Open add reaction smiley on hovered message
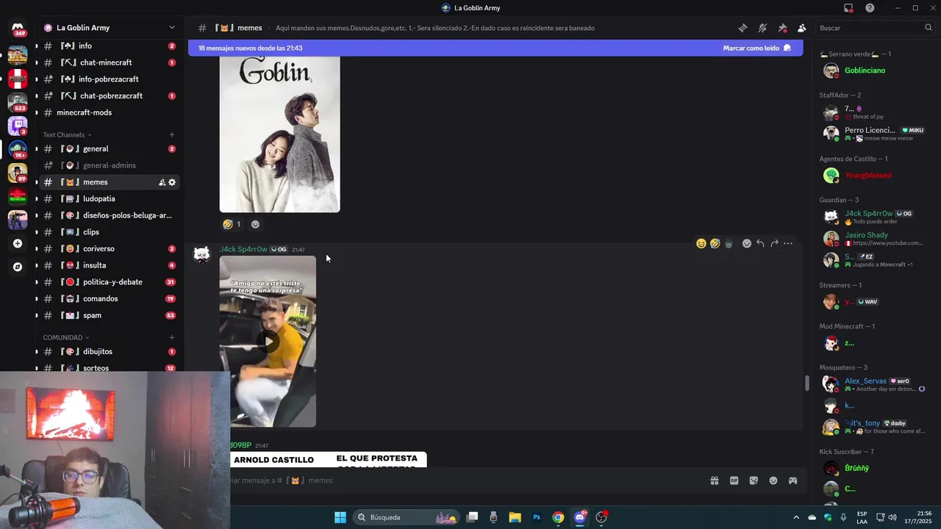This screenshot has width=941, height=529. click(x=747, y=243)
